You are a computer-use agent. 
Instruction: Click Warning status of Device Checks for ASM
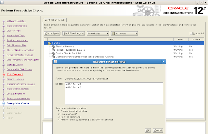(x=178, y=53)
